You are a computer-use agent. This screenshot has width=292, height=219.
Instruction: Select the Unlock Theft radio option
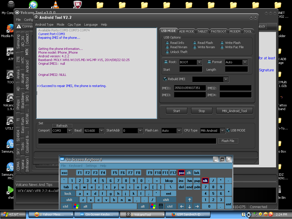[167, 52]
